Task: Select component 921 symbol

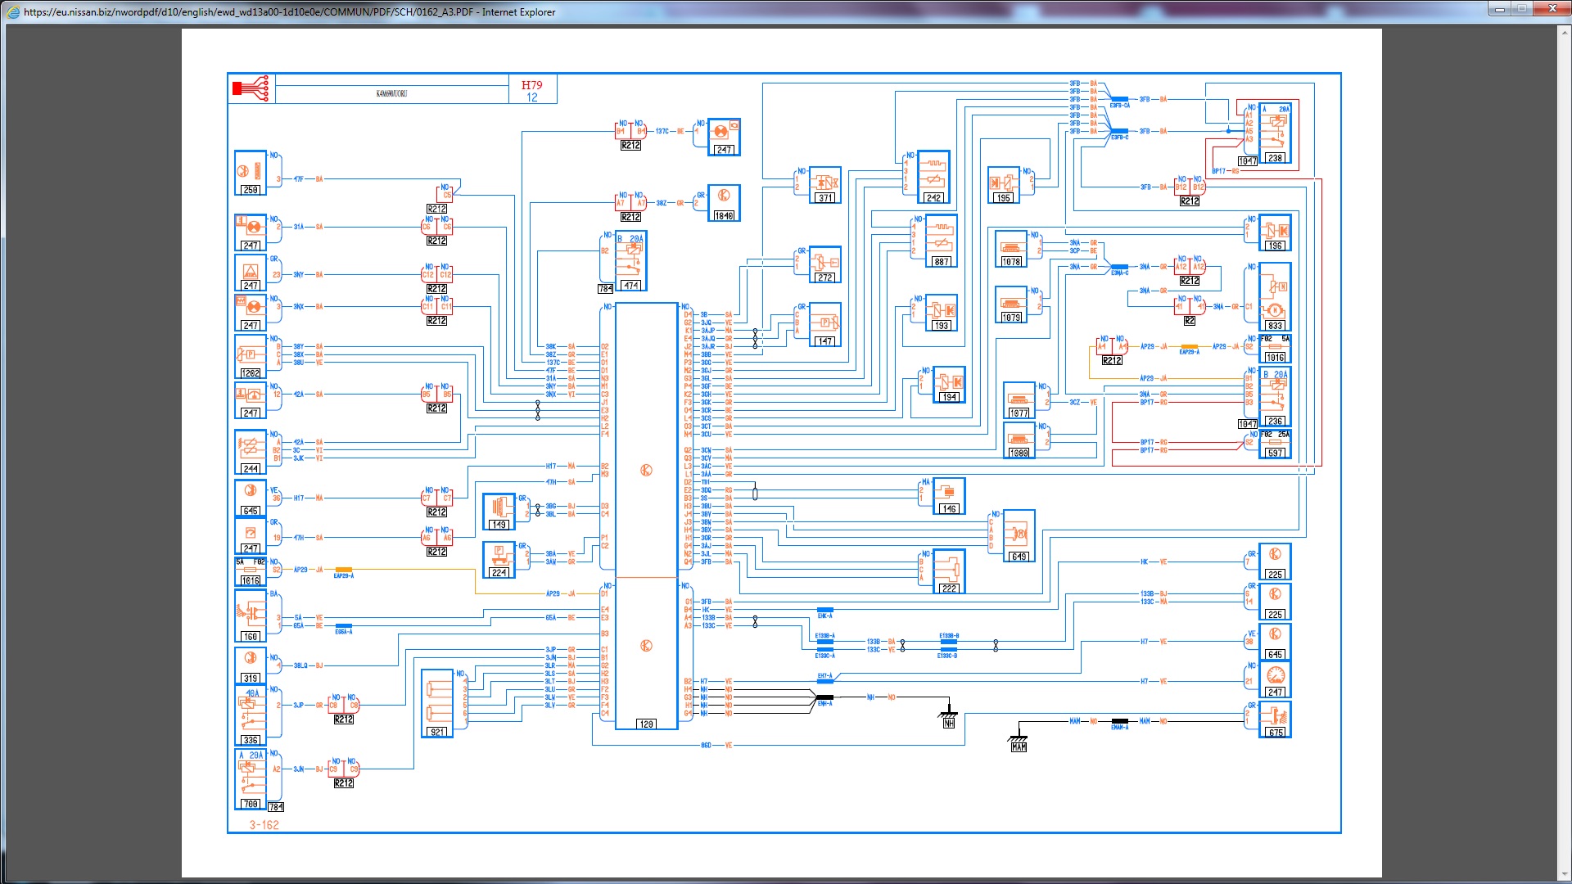Action: click(438, 703)
